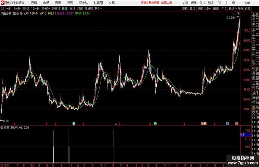Click the 通达信 red logo icon

coord(2,3)
